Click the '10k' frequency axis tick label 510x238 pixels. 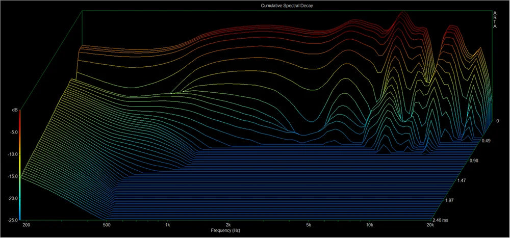point(369,225)
